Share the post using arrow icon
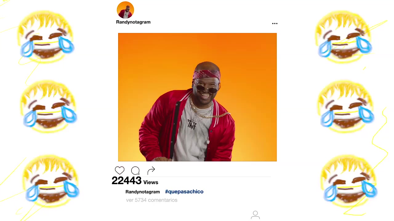Viewport: 394px width, 221px height. point(151,170)
